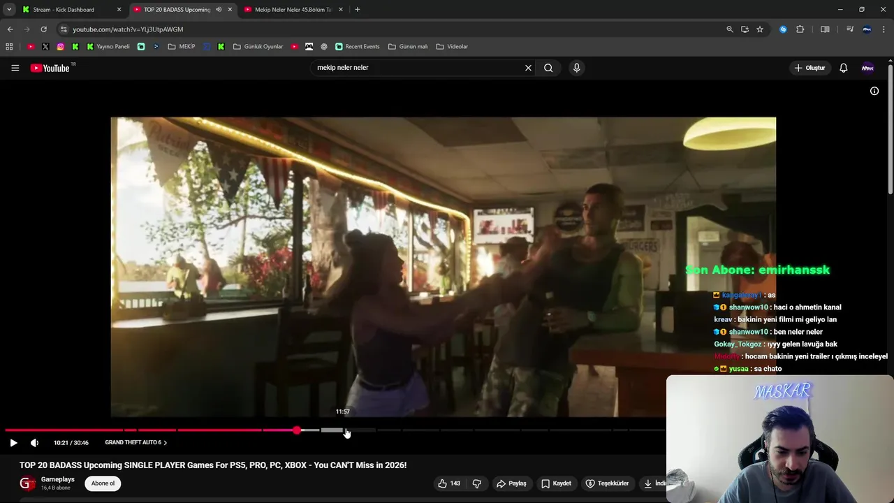The width and height of the screenshot is (894, 503).
Task: Open the YouTube account avatar menu
Action: (867, 68)
